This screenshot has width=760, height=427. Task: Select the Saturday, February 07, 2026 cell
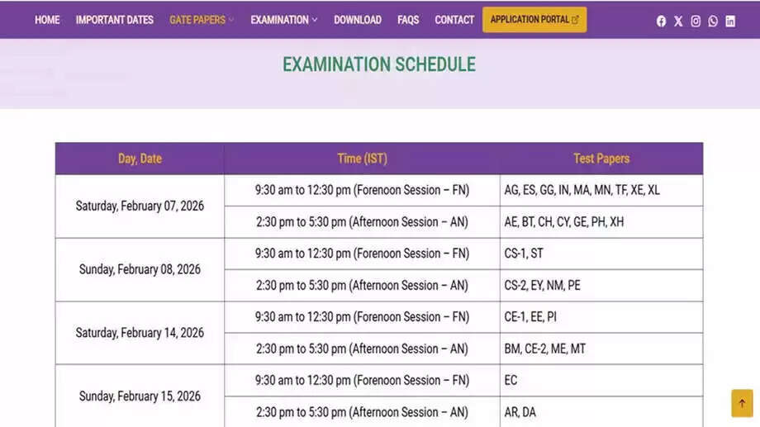140,206
